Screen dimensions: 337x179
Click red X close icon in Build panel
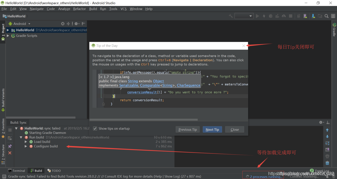pos(10,153)
